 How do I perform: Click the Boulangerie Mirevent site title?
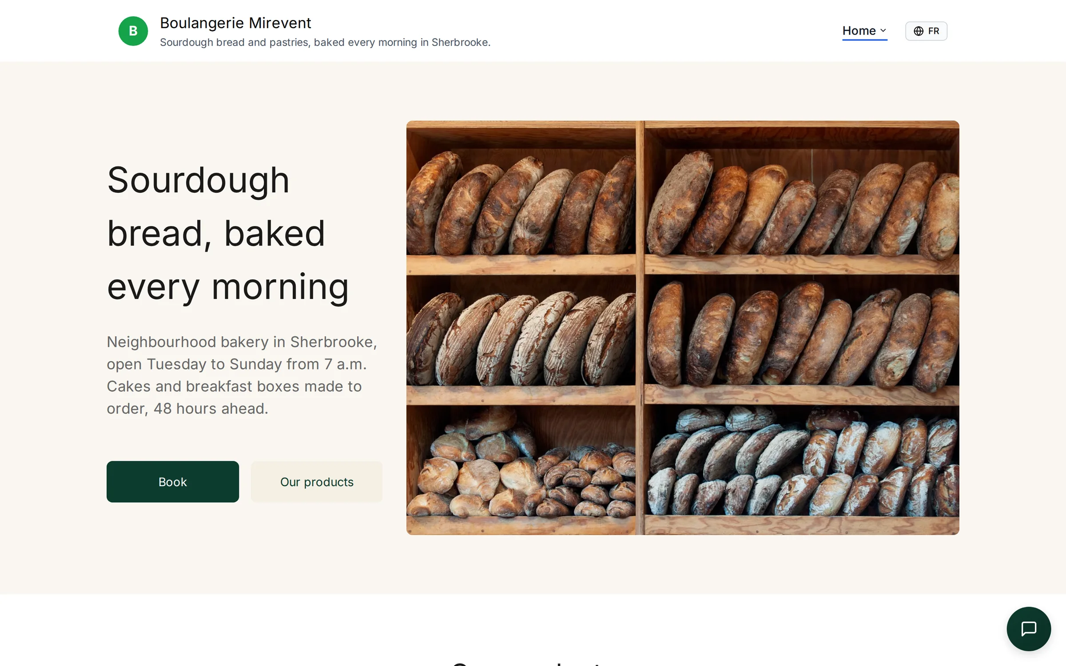[235, 23]
